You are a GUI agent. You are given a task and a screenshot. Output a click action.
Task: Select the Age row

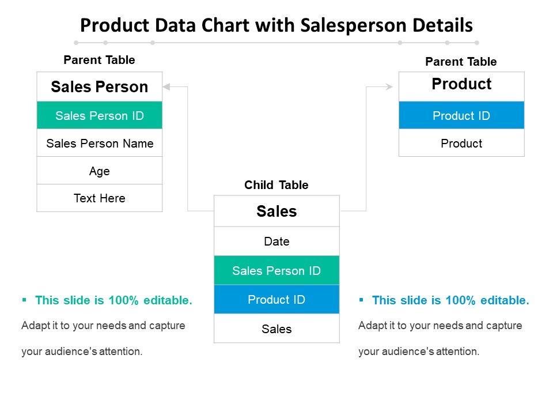[x=100, y=171]
